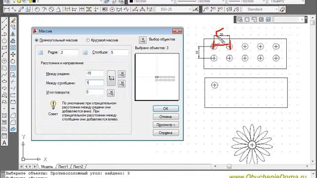Click the array preview thumbnail
The width and height of the screenshot is (317, 178).
click(157, 77)
